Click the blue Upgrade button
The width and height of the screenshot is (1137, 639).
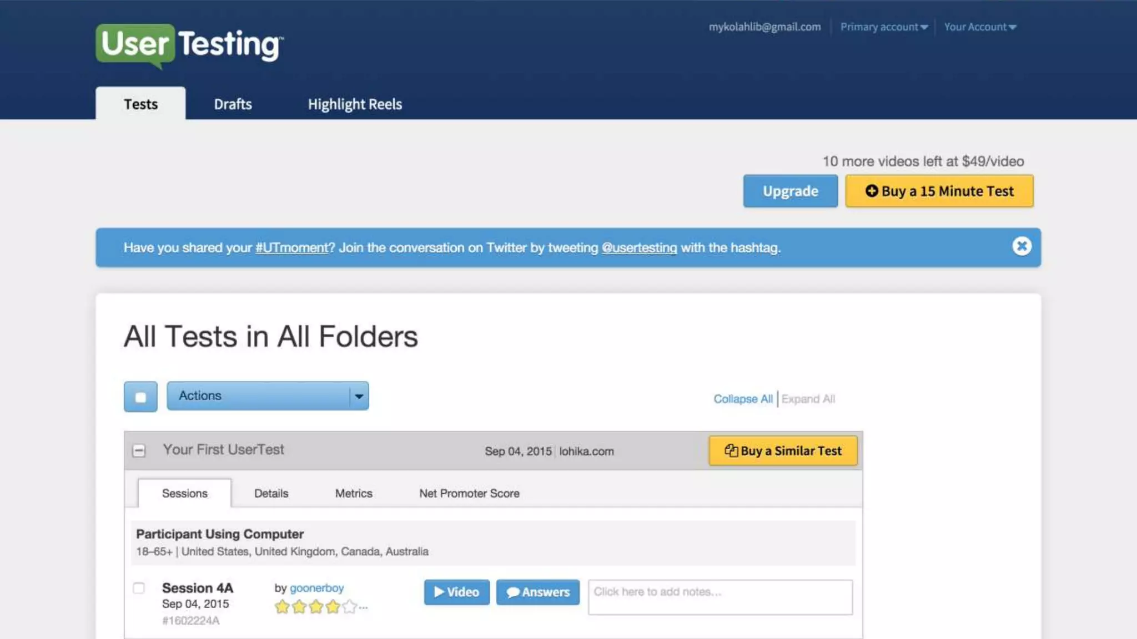[x=790, y=191]
